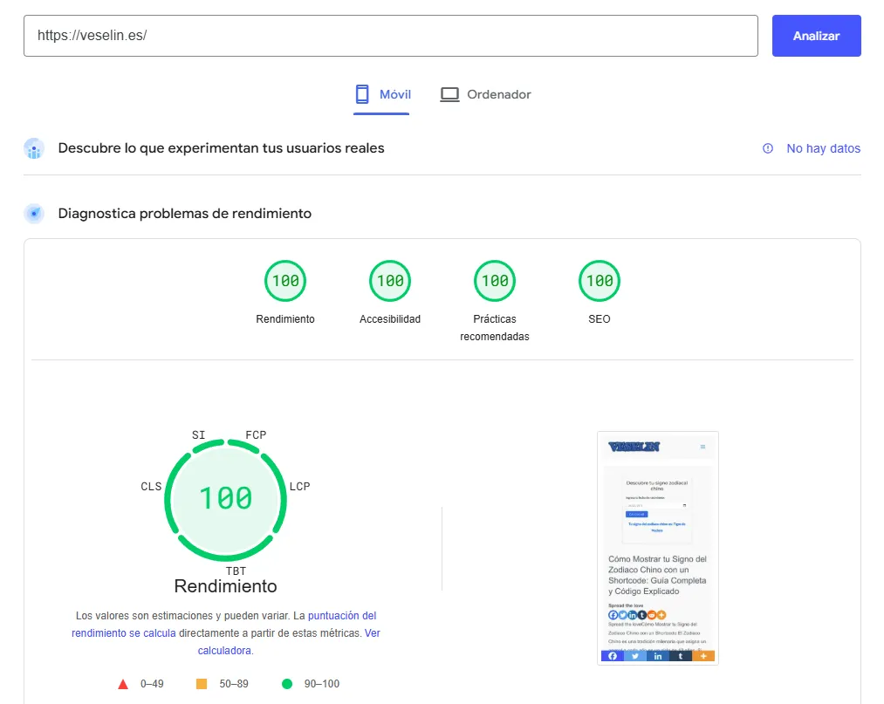Click the LCP label on the gauge
Screen dimensions: 884x704
click(x=299, y=486)
